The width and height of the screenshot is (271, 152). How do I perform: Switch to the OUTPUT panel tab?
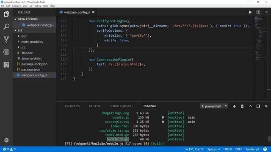click(x=94, y=106)
